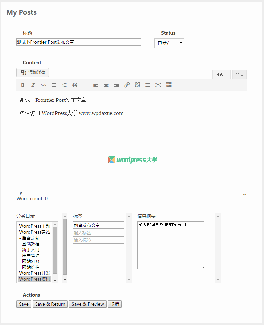Toggle the toolbar kitchen sink
264x325 pixels.
(169, 85)
